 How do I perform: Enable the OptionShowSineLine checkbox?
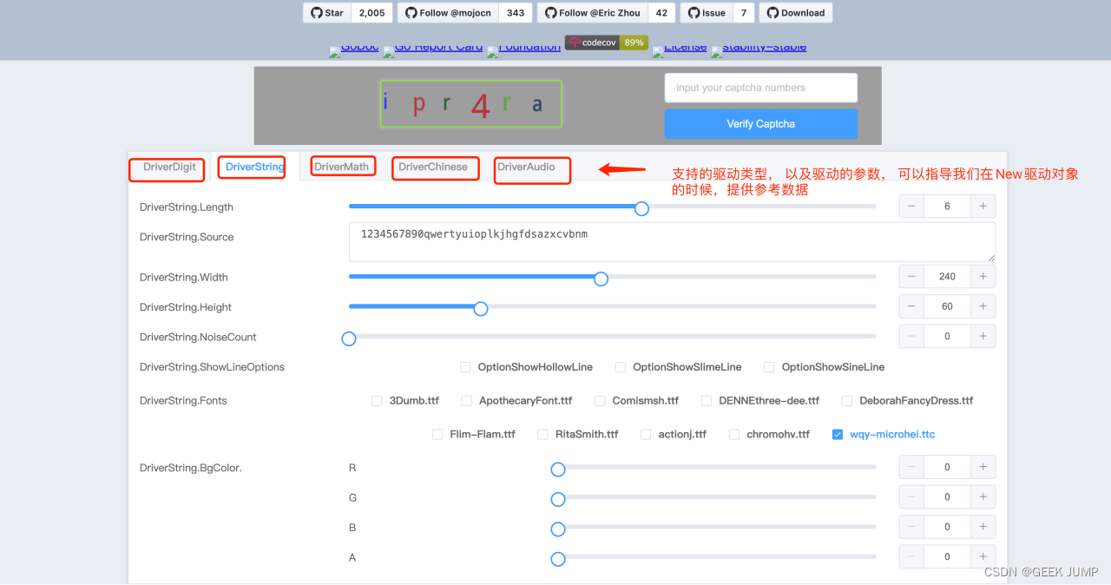coord(769,367)
